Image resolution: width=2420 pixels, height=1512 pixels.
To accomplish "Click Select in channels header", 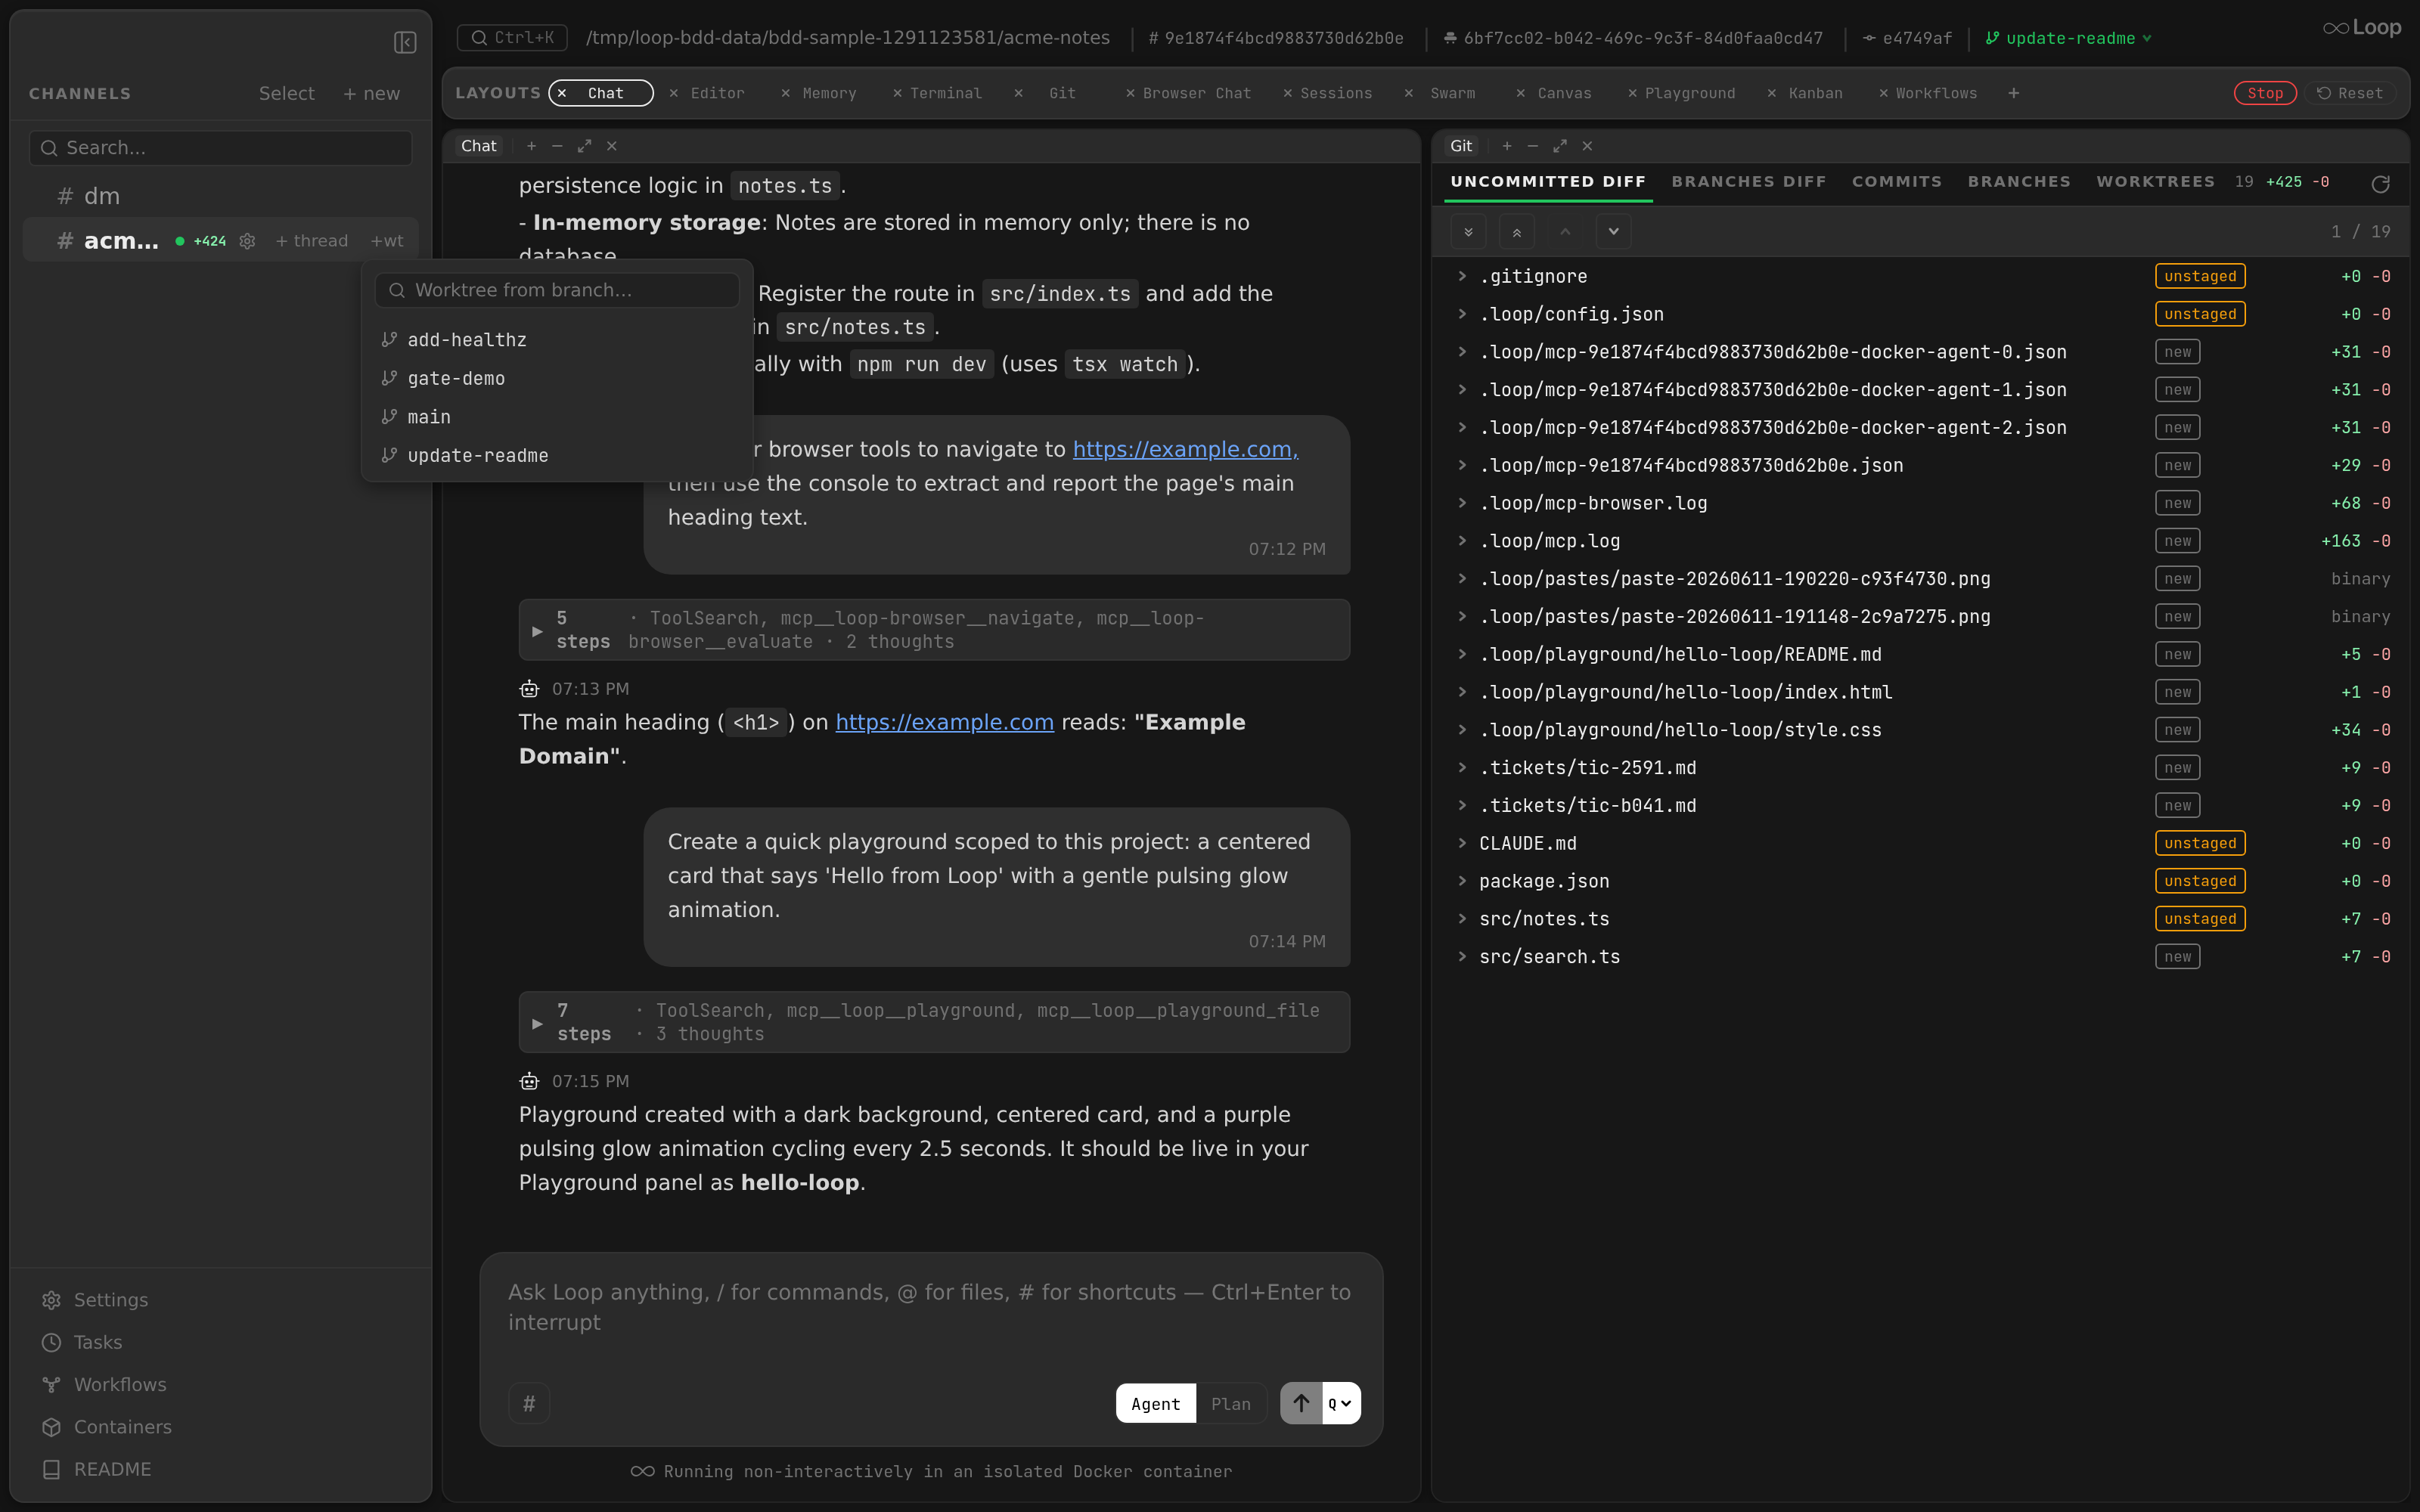I will (286, 93).
